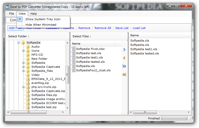Click the spreadsheet icon of Softpedia tested.xls
Image resolution: width=199 pixels, height=128 pixels.
click(74, 62)
